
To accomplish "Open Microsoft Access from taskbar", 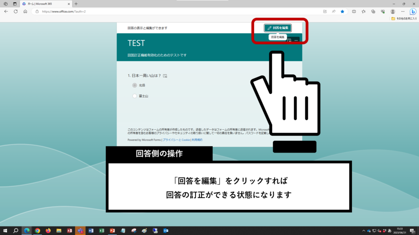I will [x=70, y=231].
